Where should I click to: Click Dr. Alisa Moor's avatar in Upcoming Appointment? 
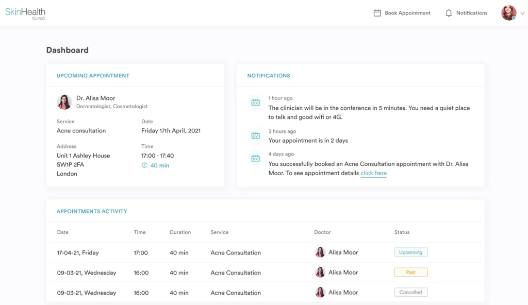click(x=64, y=101)
